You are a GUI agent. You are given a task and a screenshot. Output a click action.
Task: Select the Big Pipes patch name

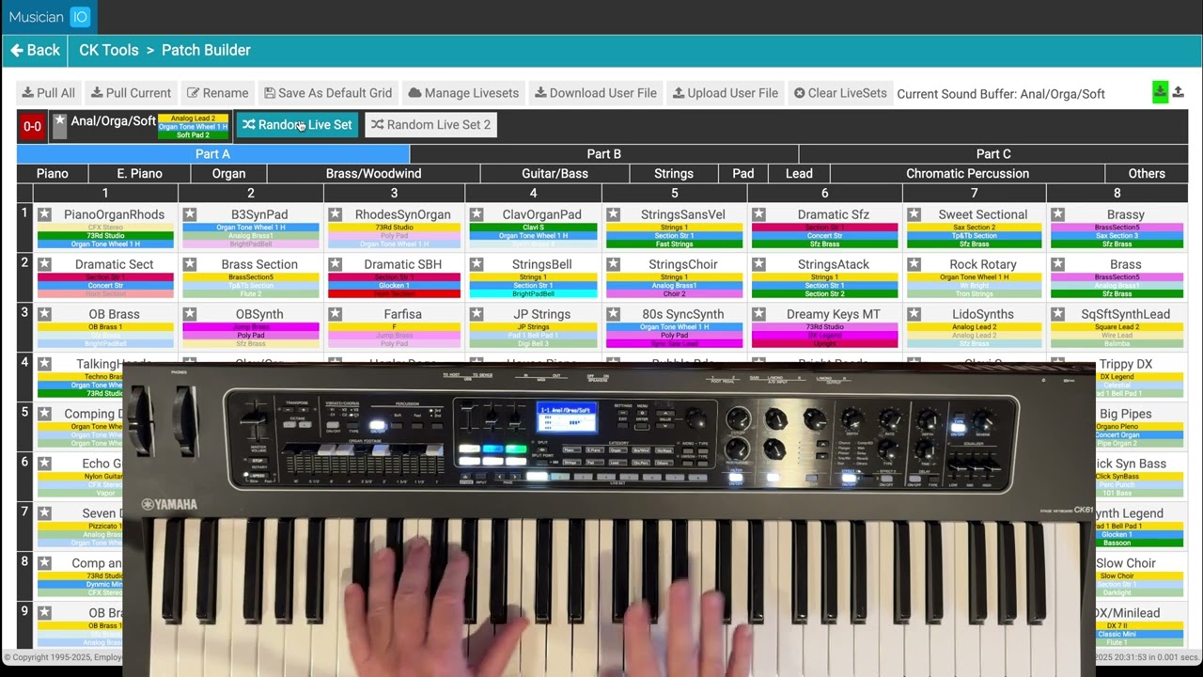[x=1125, y=414]
